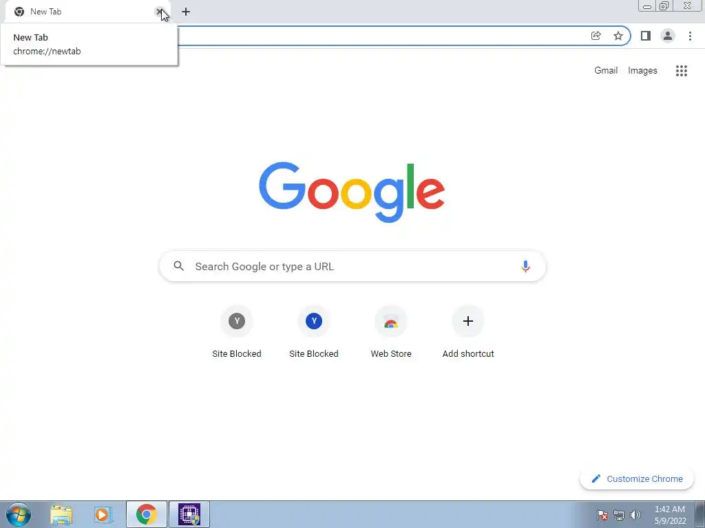Screen dimensions: 705x528
Task: Launch Windows Media Player from taskbar
Action: 103,514
